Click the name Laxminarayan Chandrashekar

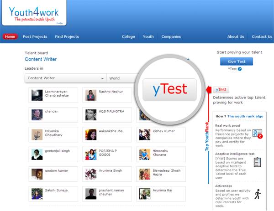(x=57, y=93)
